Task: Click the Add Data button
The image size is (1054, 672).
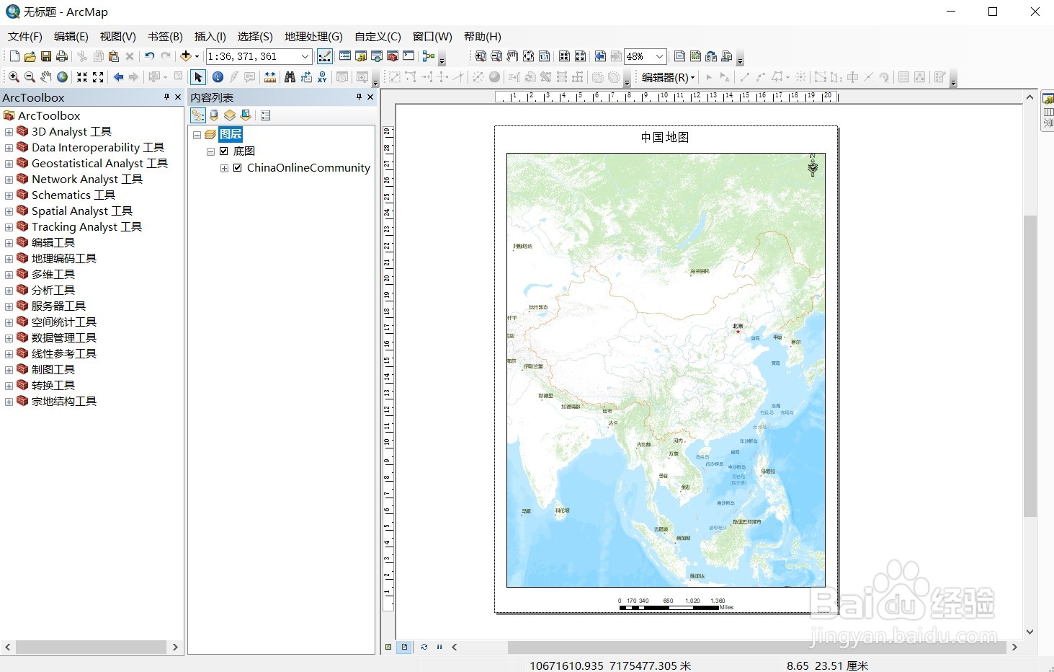Action: [186, 56]
